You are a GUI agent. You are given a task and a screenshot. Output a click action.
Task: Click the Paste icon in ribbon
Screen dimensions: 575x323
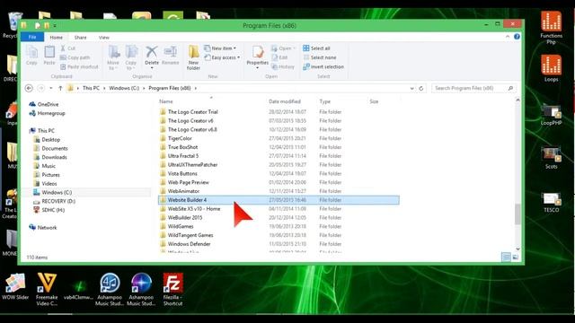pyautogui.click(x=49, y=56)
